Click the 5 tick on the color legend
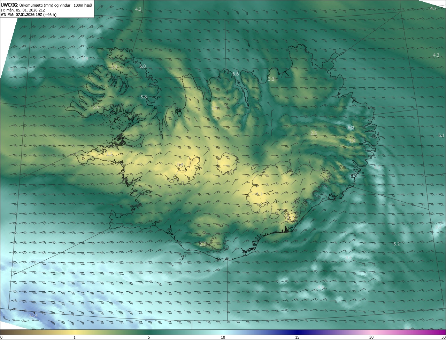This screenshot has width=446, height=340. point(149,337)
